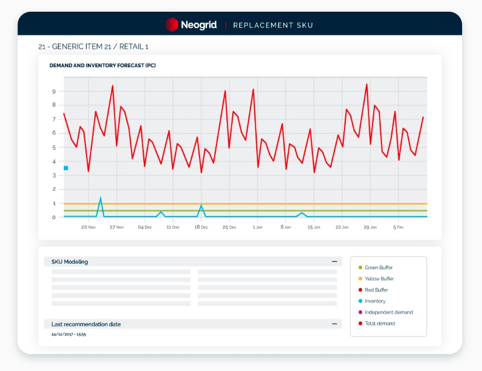Toggle Red Buffer legend dot

click(x=360, y=290)
